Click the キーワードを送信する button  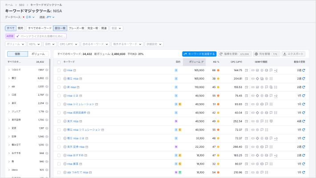199,54
